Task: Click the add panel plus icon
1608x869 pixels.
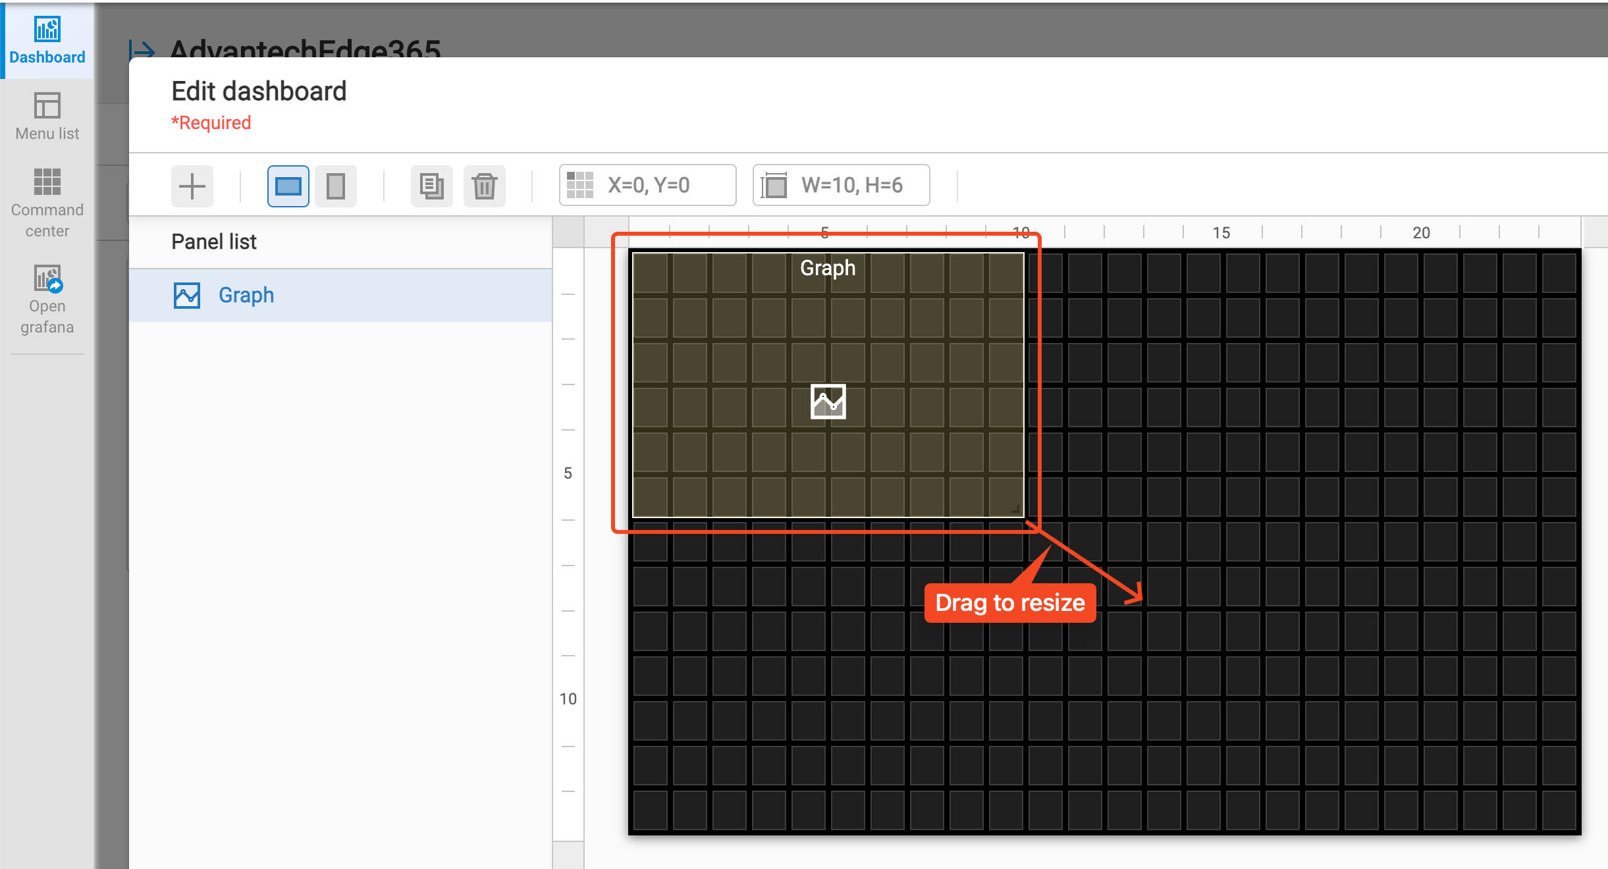Action: 192,186
